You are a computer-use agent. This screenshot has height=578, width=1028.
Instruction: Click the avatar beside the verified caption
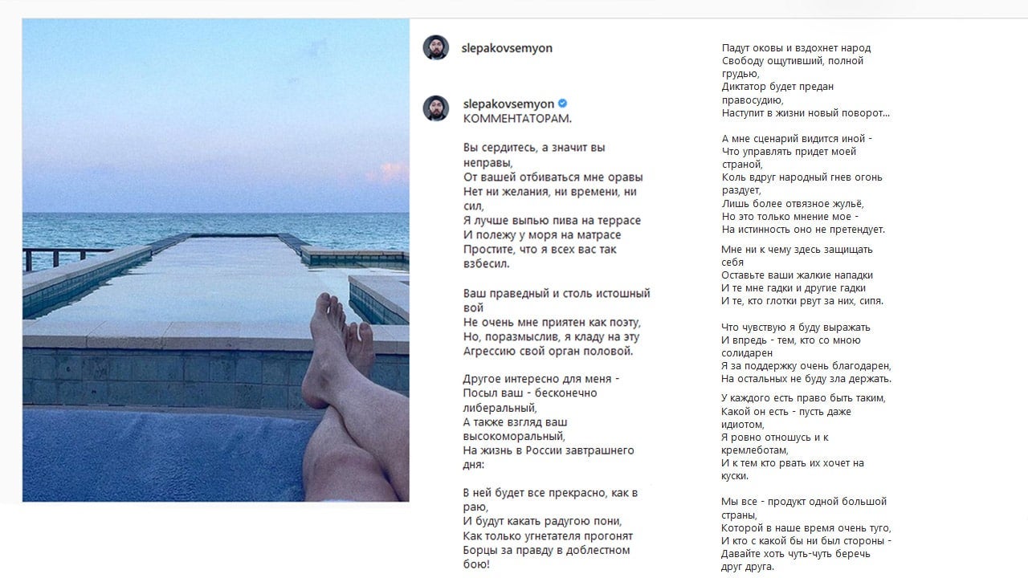[436, 108]
